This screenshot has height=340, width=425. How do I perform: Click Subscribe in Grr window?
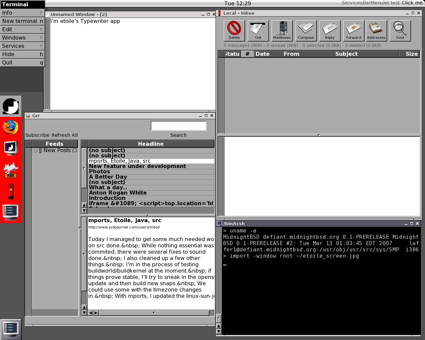point(38,135)
